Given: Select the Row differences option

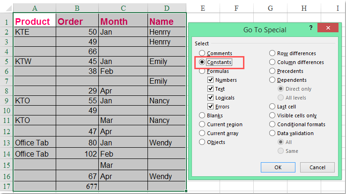Looking at the screenshot, I should click(x=272, y=53).
